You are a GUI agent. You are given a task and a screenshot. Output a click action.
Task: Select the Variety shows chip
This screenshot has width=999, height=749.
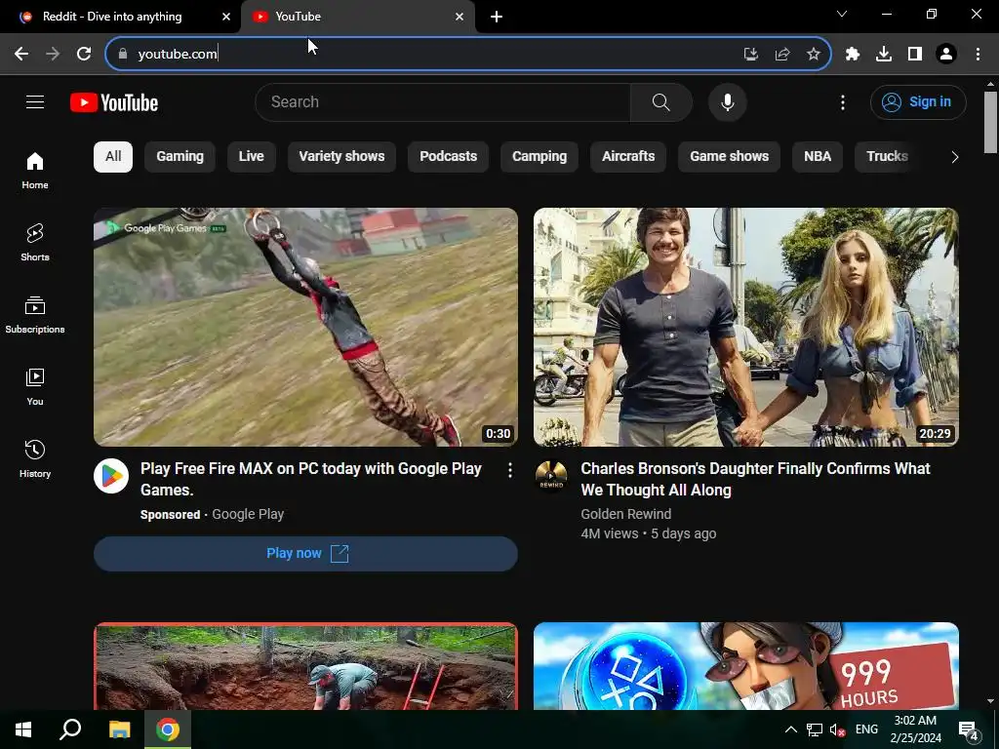pyautogui.click(x=341, y=157)
